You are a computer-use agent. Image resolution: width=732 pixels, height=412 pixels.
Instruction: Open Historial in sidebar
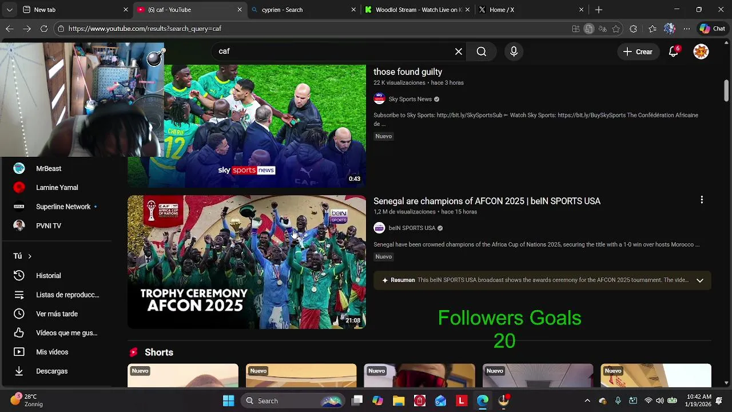click(49, 276)
